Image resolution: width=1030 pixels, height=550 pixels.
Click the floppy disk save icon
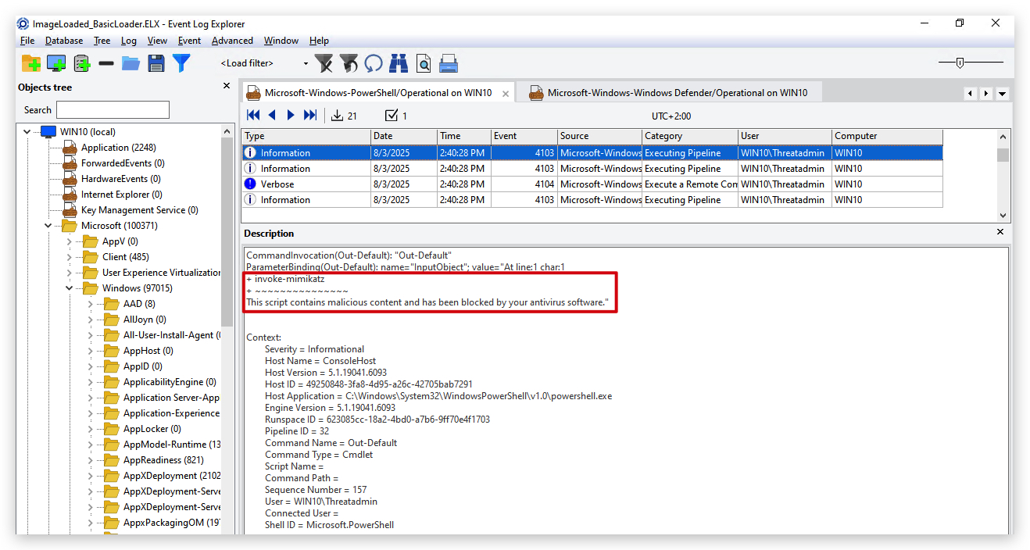[156, 63]
